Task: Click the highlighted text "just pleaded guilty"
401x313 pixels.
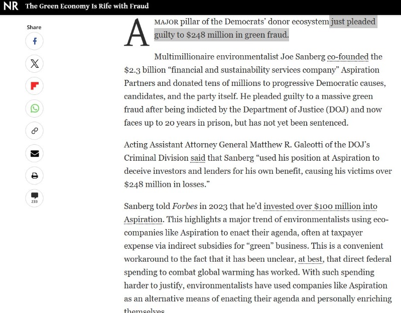Action: (x=352, y=22)
